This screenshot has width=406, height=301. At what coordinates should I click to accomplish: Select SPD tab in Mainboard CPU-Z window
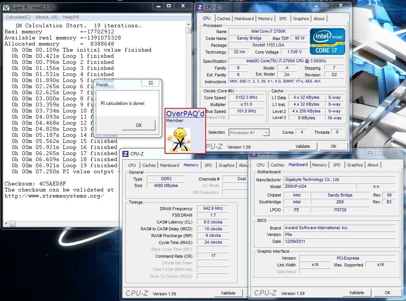coord(336,165)
